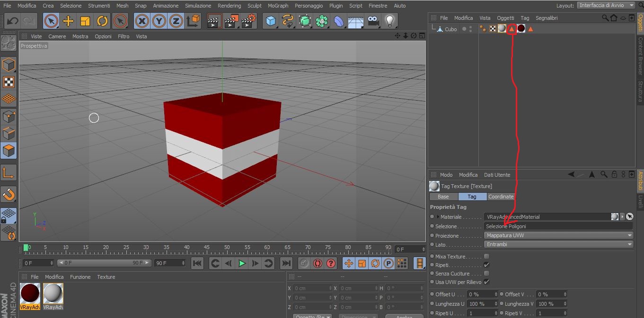Open the Lato dropdown showing Entrambi

click(558, 244)
